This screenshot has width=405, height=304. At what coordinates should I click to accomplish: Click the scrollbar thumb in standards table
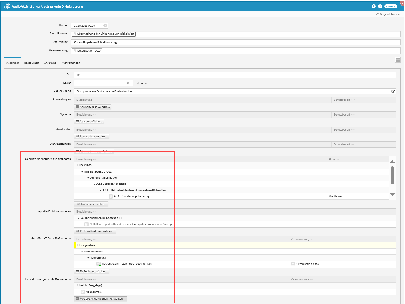pos(392,175)
